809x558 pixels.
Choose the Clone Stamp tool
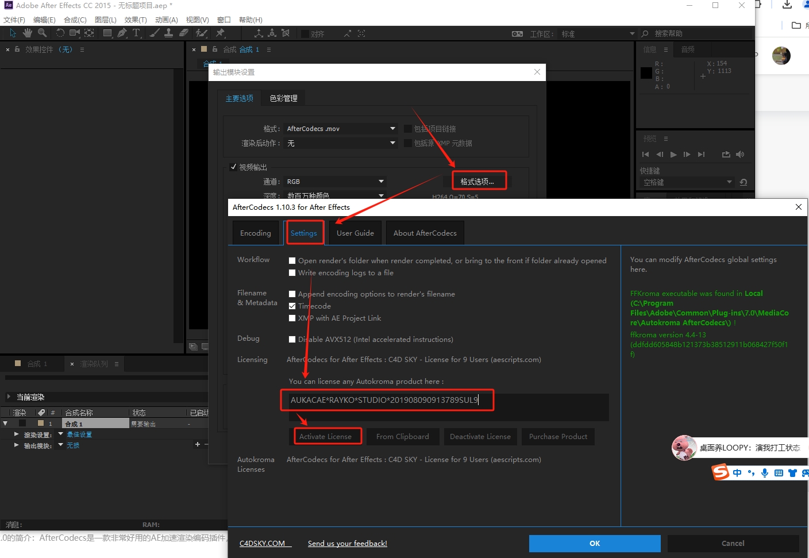tap(169, 33)
